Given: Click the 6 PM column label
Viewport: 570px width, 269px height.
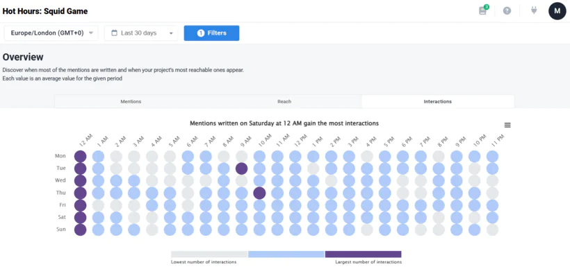Looking at the screenshot, I should point(408,141).
